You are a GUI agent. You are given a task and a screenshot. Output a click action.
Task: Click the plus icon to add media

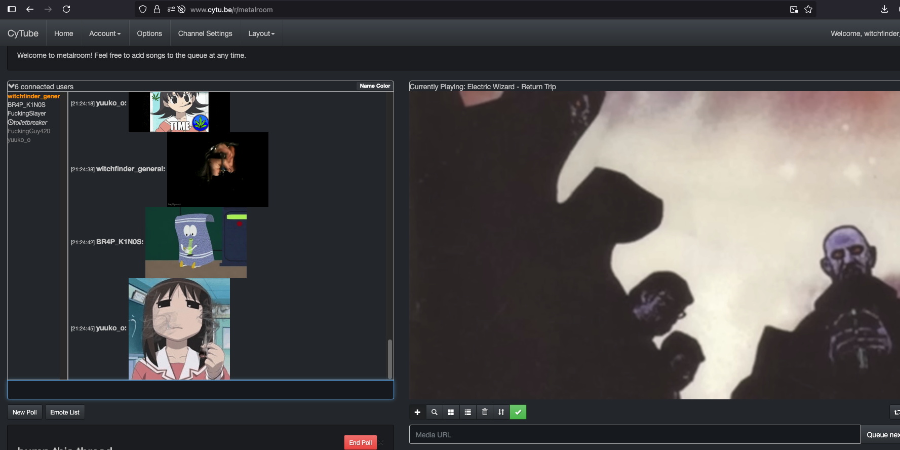[417, 412]
